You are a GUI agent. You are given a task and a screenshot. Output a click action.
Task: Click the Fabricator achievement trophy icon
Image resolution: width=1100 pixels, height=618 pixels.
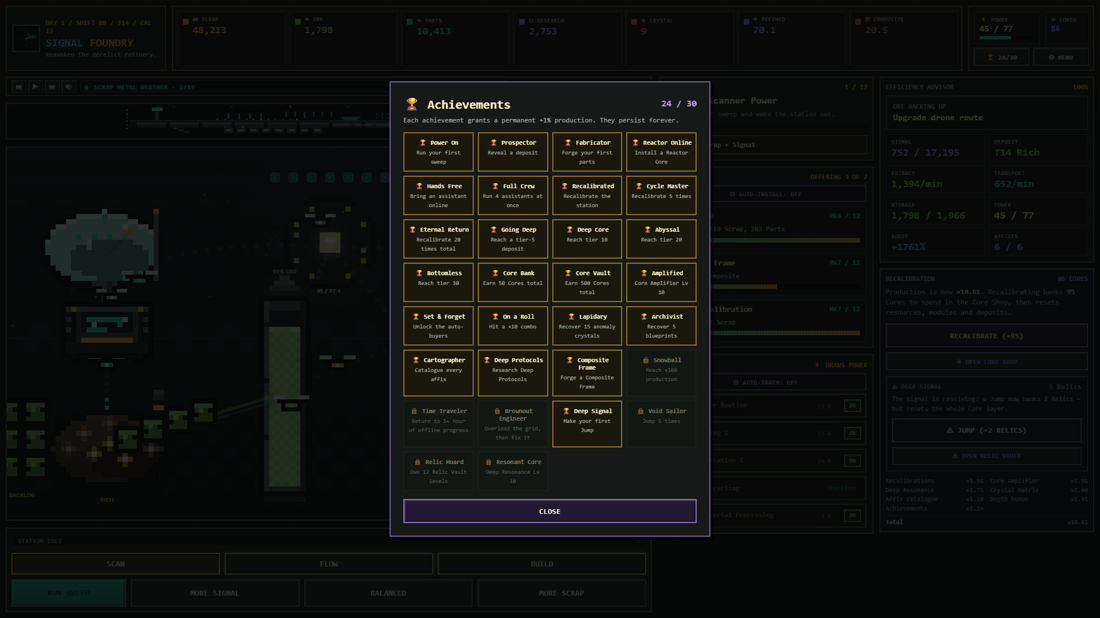pyautogui.click(x=568, y=142)
